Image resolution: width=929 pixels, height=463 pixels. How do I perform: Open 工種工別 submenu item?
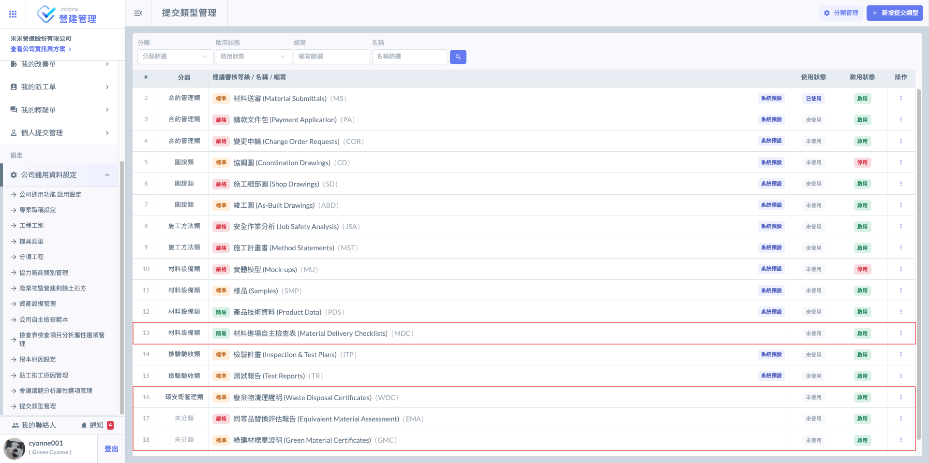tap(31, 225)
